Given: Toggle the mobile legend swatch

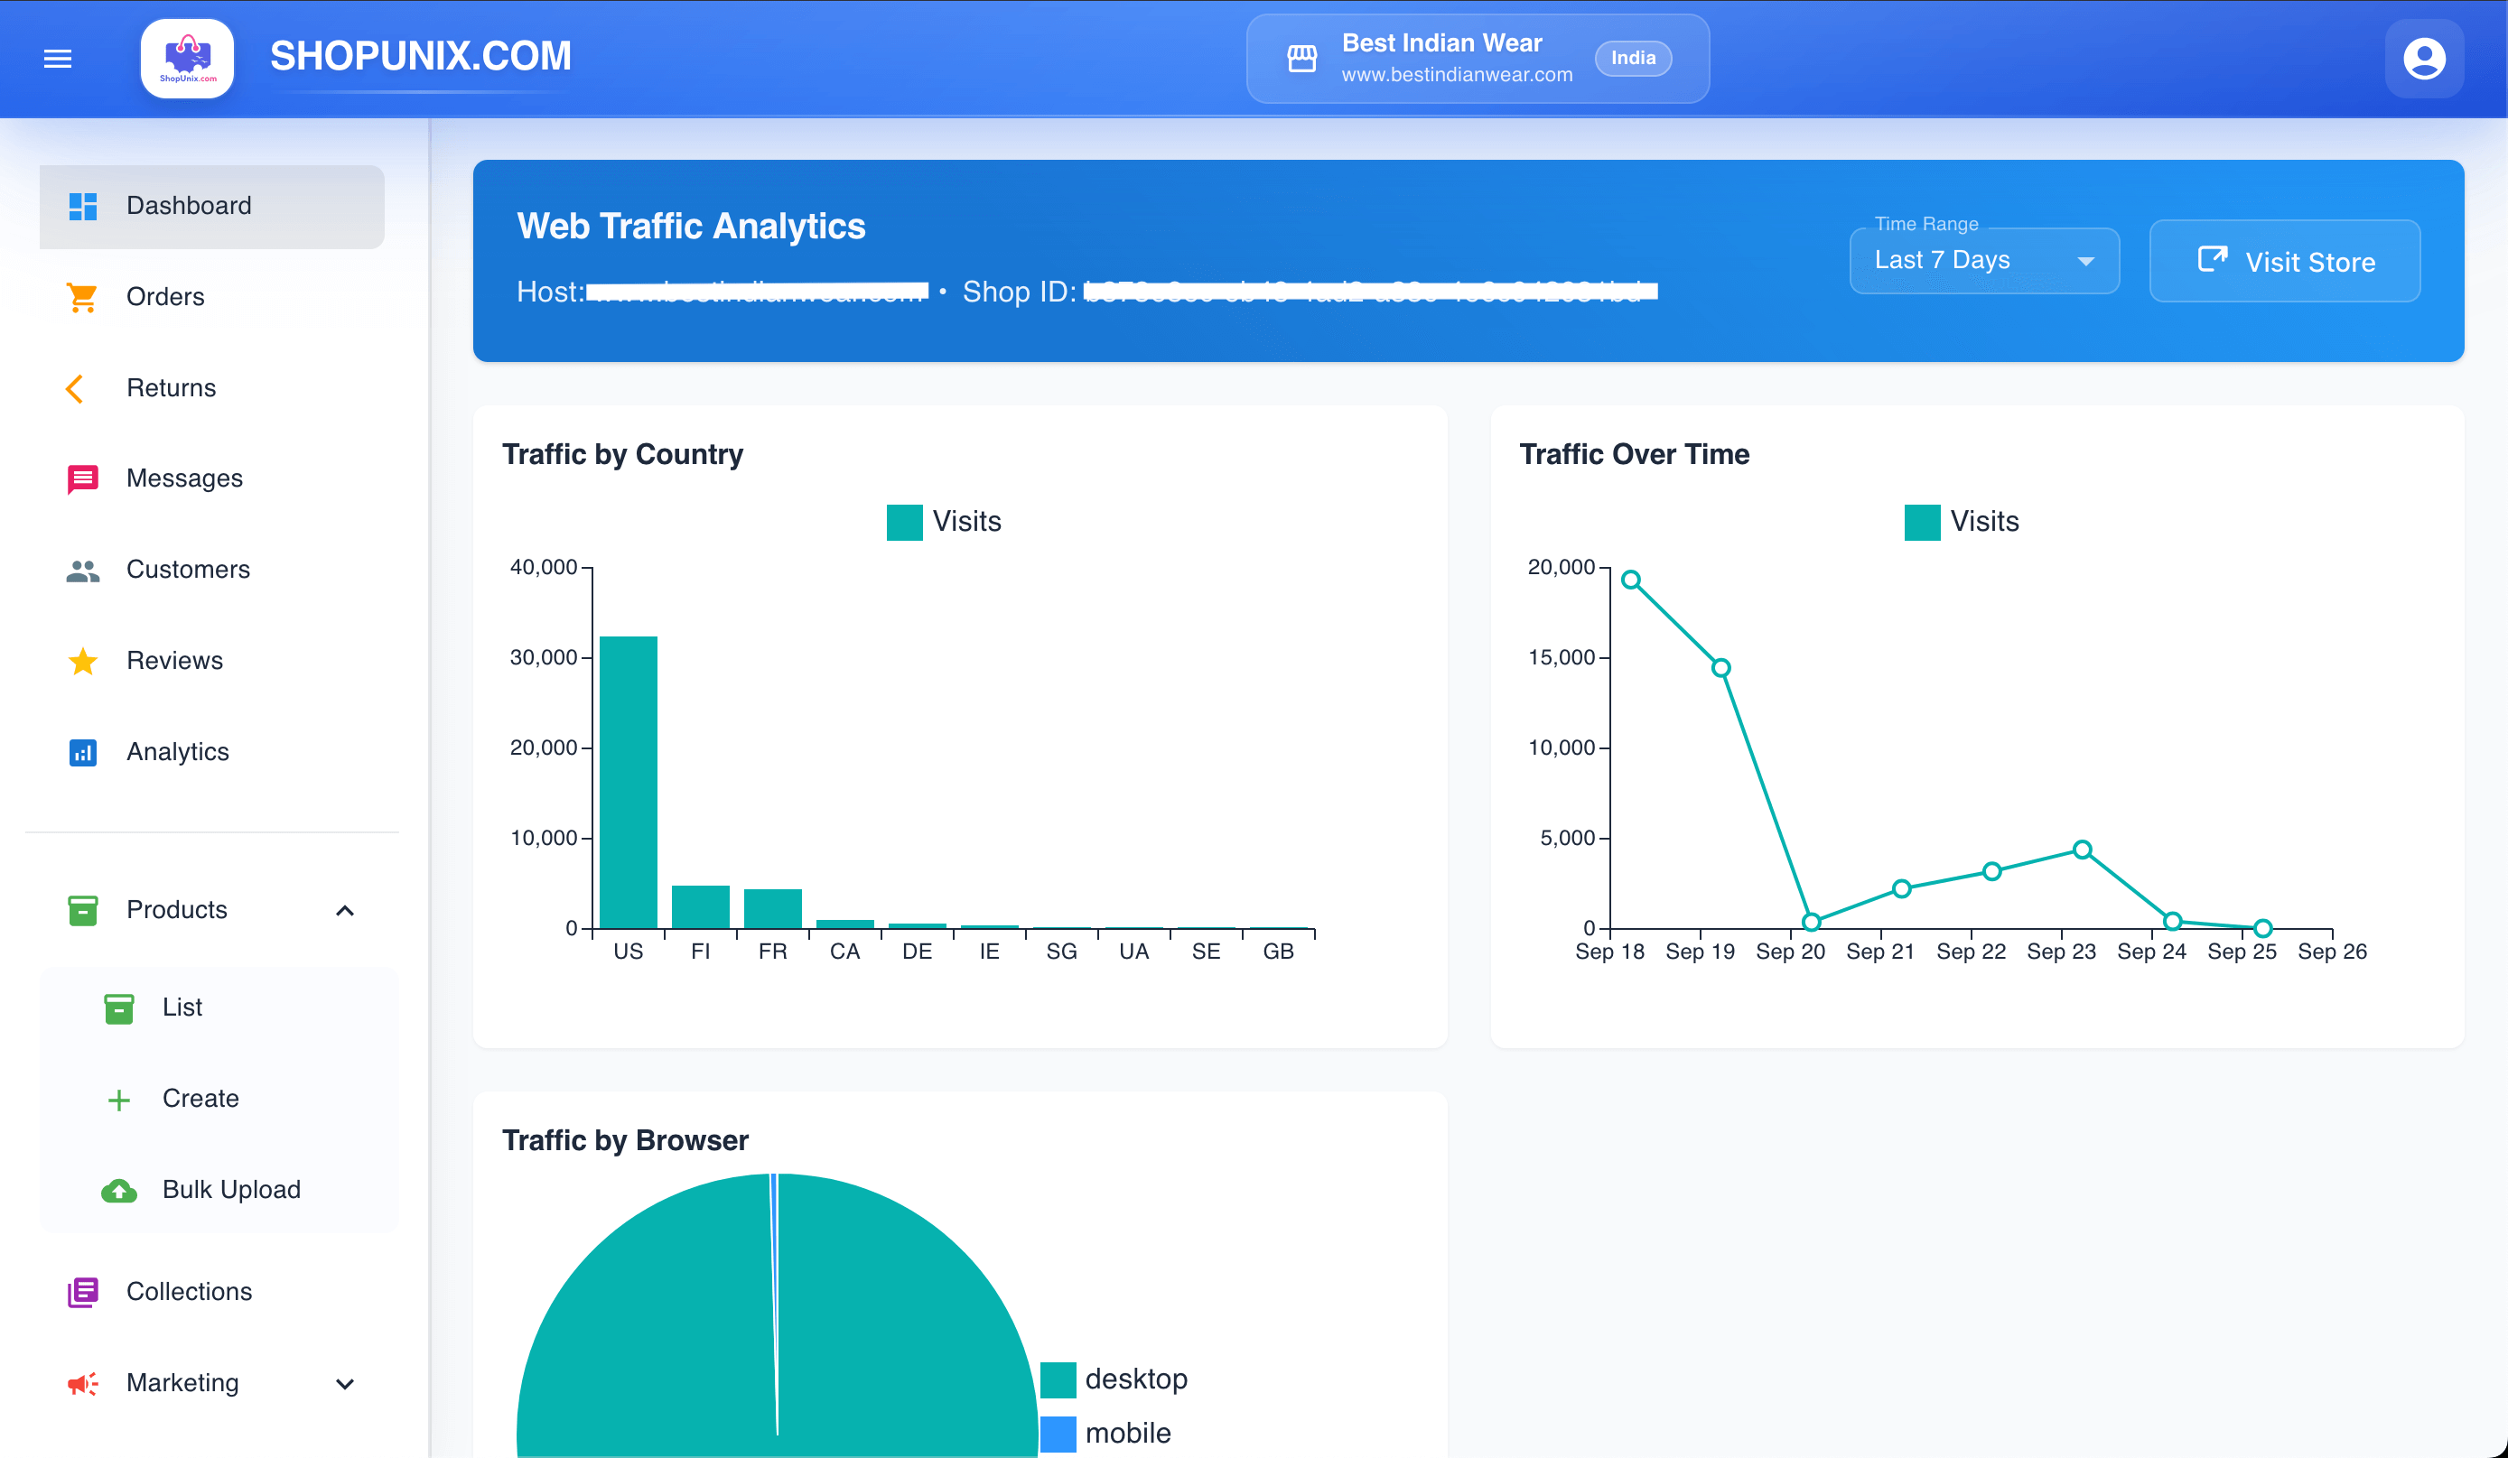Looking at the screenshot, I should (x=1057, y=1435).
